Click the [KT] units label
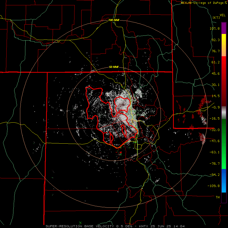 (216, 17)
